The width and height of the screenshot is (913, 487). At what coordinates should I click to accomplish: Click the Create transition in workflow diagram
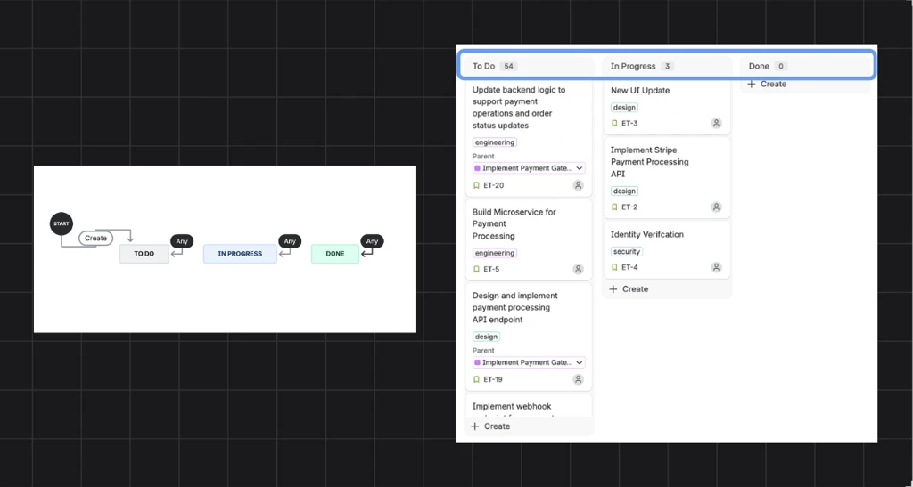click(x=96, y=239)
